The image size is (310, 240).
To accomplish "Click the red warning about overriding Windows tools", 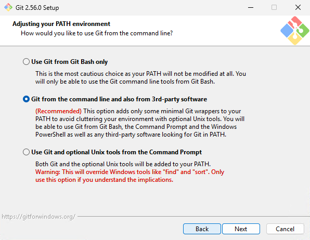I will [x=130, y=176].
